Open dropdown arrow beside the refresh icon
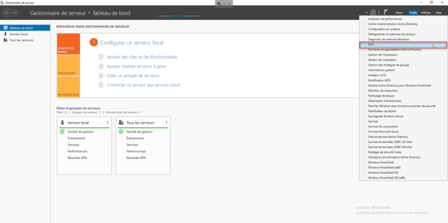This screenshot has width=448, height=223. click(x=367, y=13)
